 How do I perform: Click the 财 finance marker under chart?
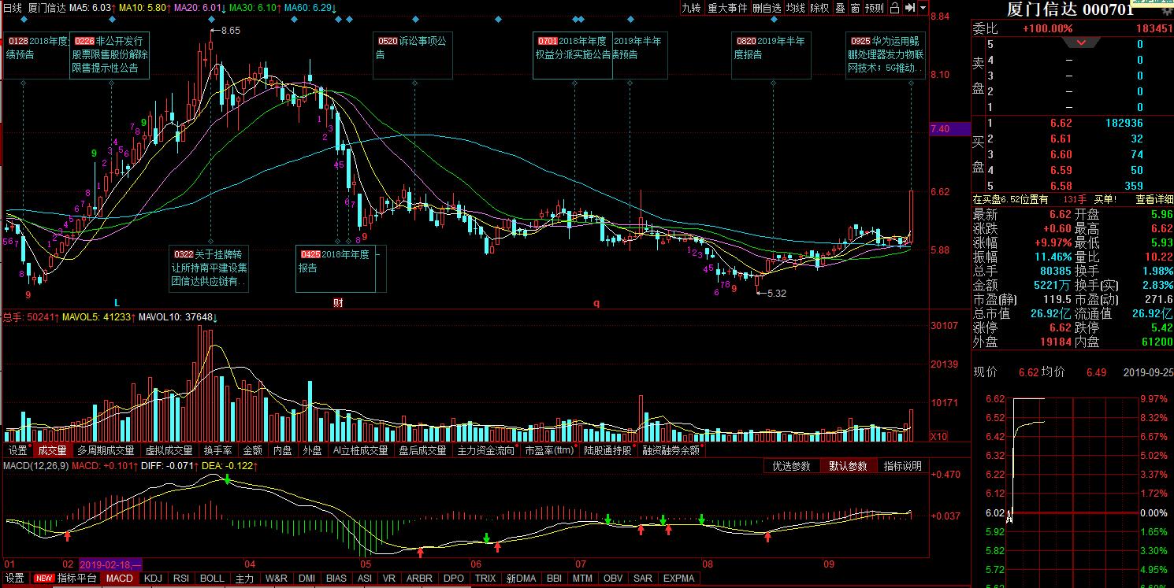[x=337, y=302]
